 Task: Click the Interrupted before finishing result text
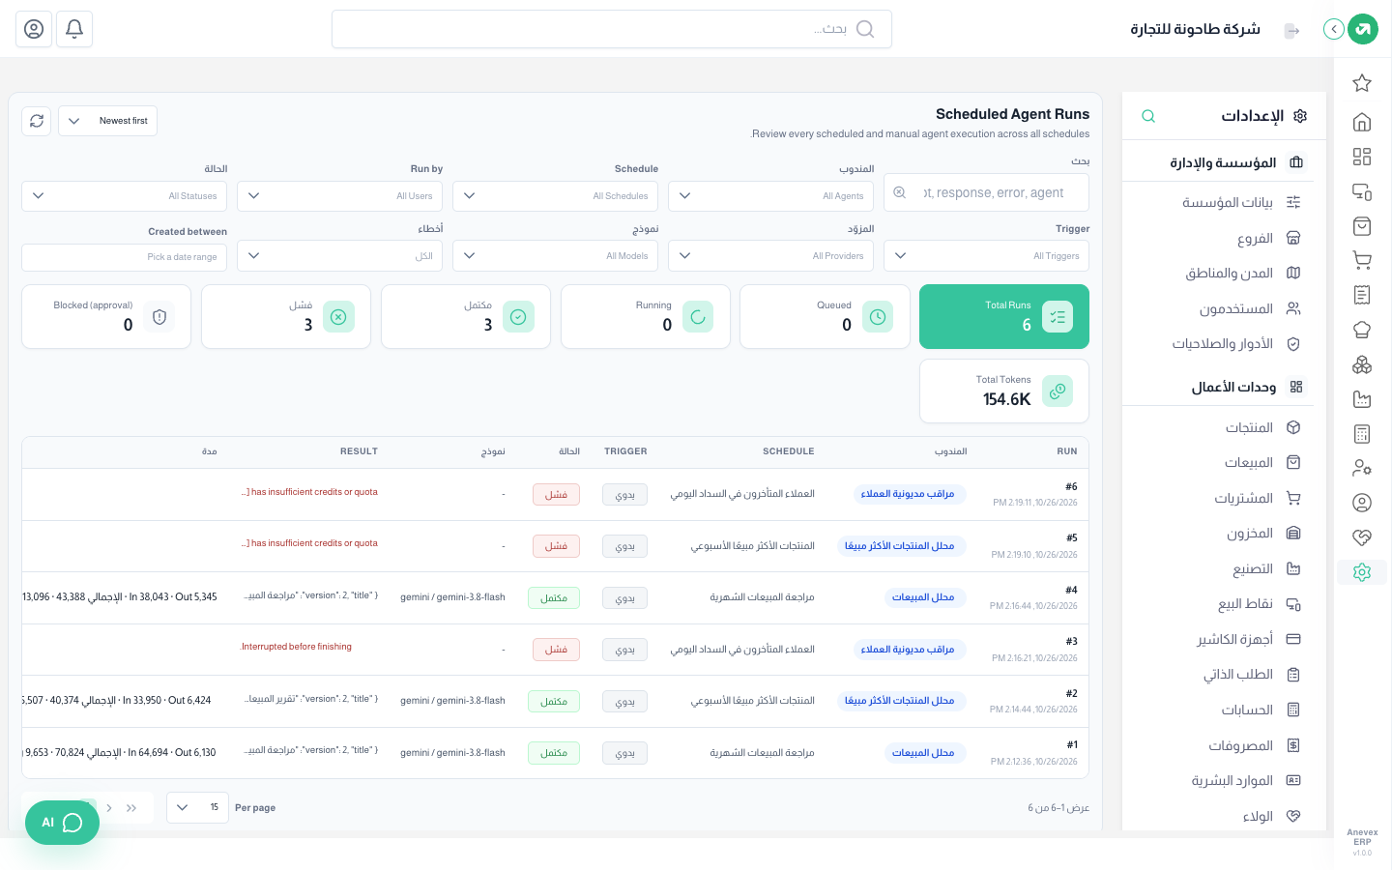(x=296, y=647)
